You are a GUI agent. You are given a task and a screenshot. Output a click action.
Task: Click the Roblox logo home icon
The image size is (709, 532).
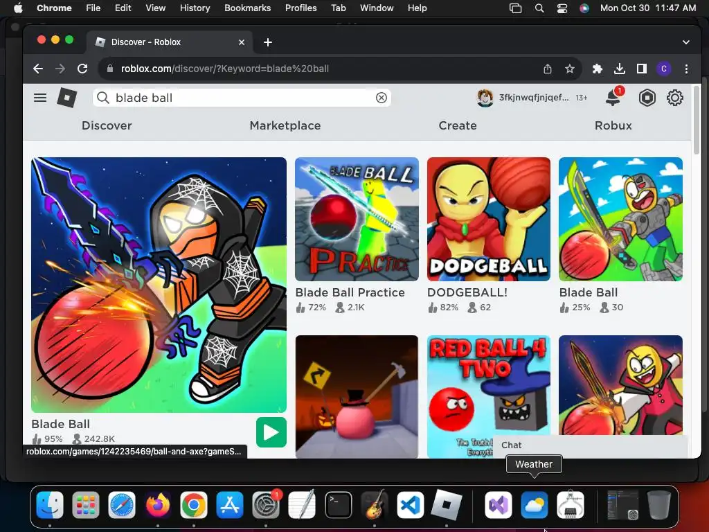click(67, 98)
